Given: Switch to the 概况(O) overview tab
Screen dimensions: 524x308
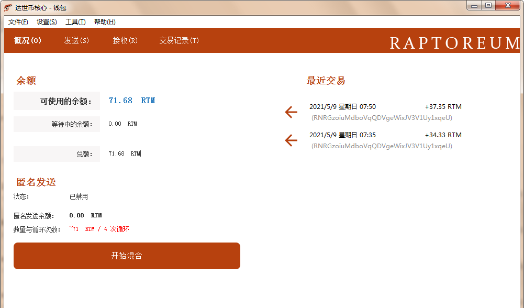Looking at the screenshot, I should point(28,40).
